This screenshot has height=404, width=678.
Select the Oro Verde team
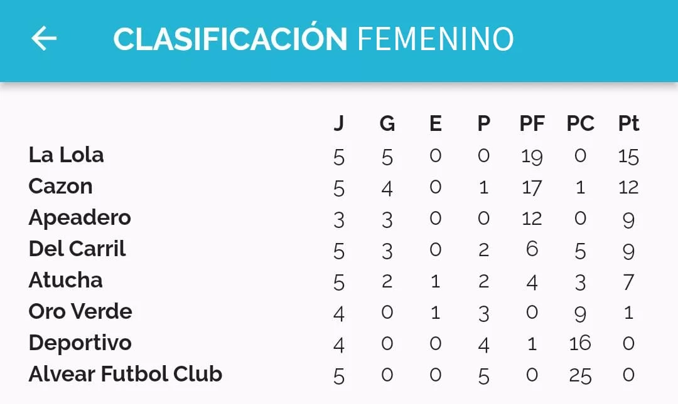(x=80, y=311)
